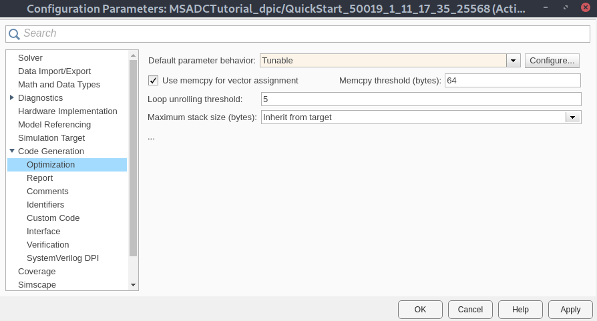Collapse the Code Generation tree node
Viewport: 597px width, 321px height.
[x=12, y=151]
